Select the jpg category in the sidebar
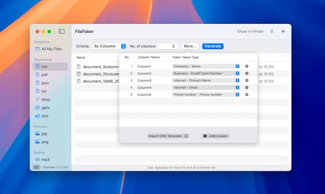325x194 pixels. [50, 134]
